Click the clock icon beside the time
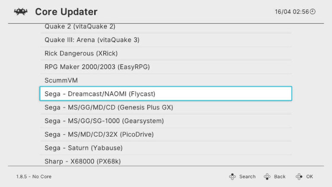 pyautogui.click(x=313, y=12)
